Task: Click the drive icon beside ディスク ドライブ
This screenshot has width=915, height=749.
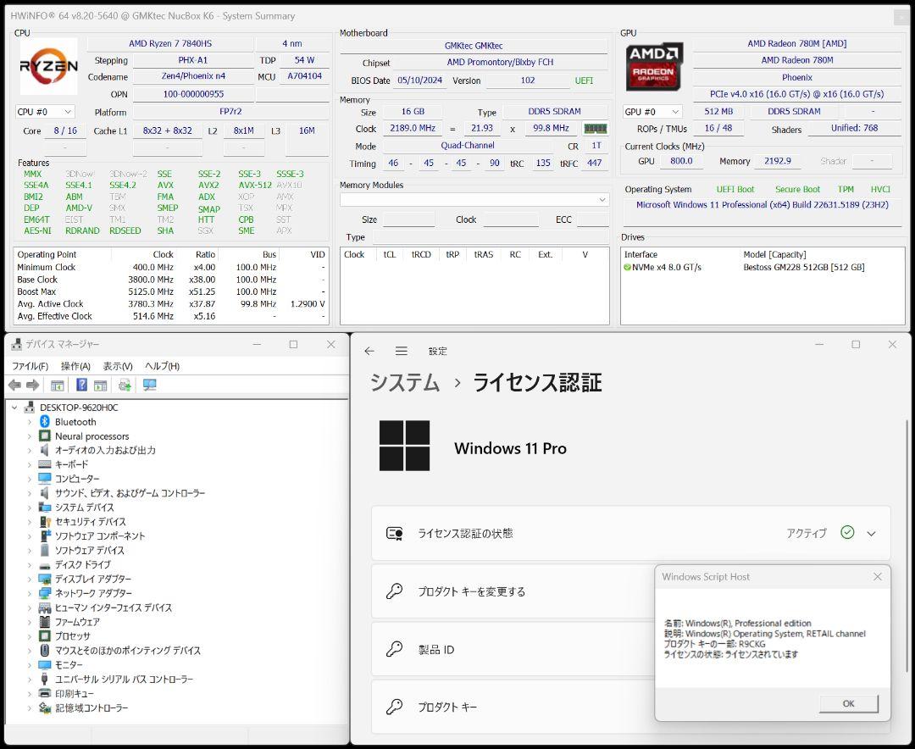Action: pyautogui.click(x=45, y=565)
